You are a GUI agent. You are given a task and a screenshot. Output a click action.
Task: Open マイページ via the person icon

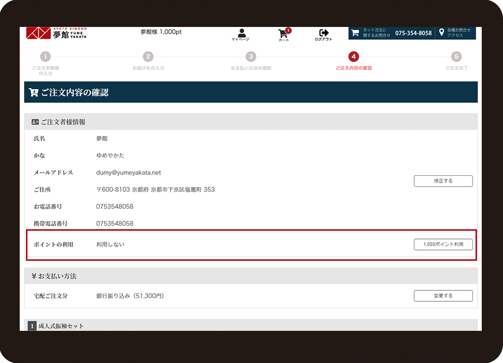coord(241,34)
